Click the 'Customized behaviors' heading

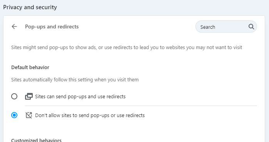point(36,140)
